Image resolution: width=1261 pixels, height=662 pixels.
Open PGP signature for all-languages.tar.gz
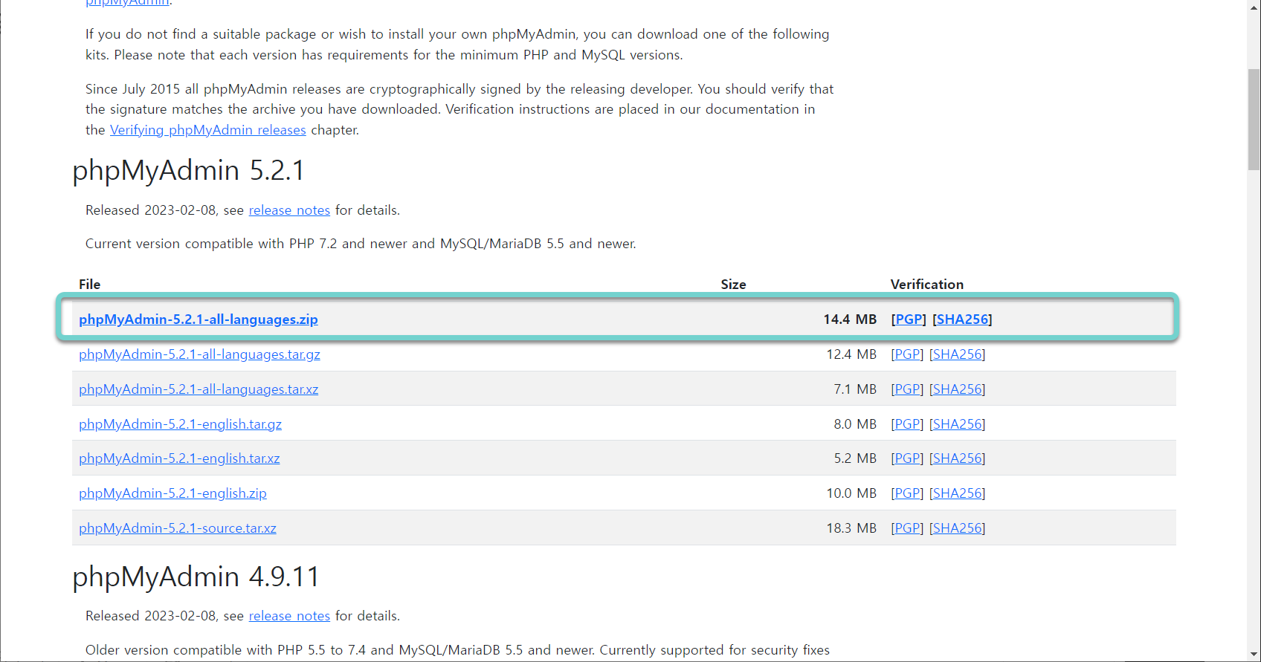pos(907,354)
